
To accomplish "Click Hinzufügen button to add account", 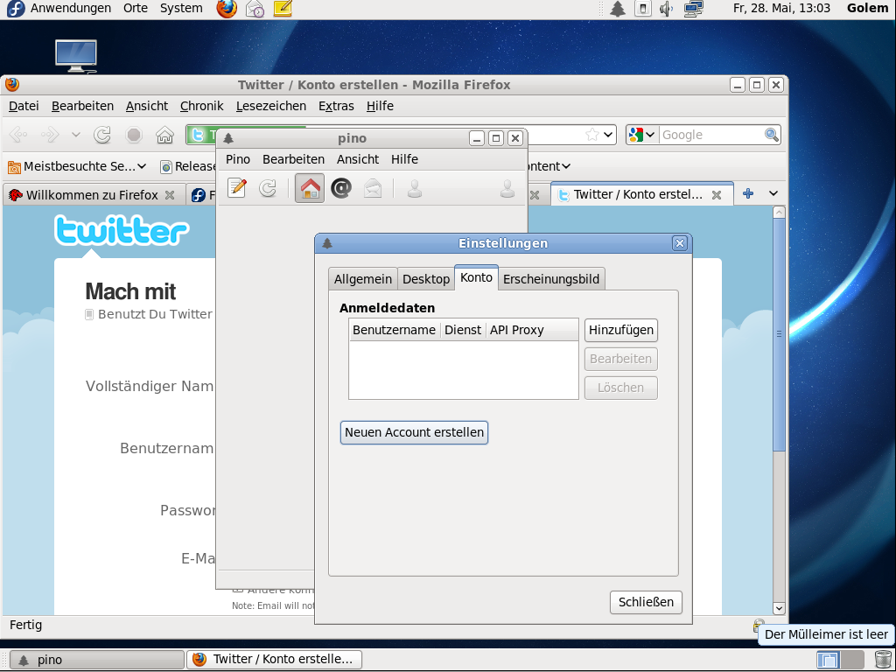I will [x=620, y=330].
